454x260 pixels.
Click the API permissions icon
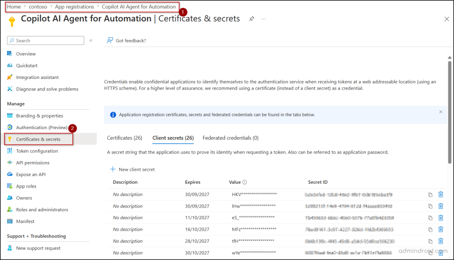pos(10,162)
